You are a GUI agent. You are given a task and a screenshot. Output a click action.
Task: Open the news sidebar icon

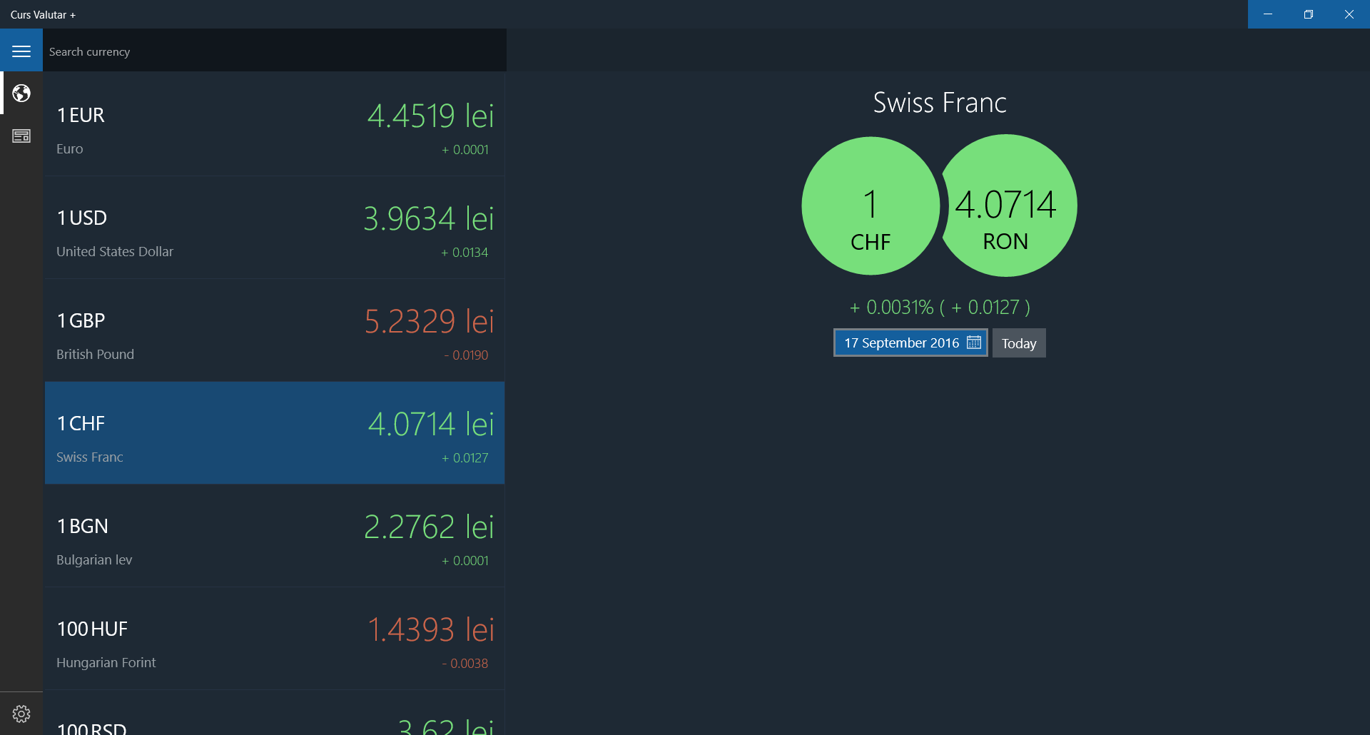(x=21, y=136)
